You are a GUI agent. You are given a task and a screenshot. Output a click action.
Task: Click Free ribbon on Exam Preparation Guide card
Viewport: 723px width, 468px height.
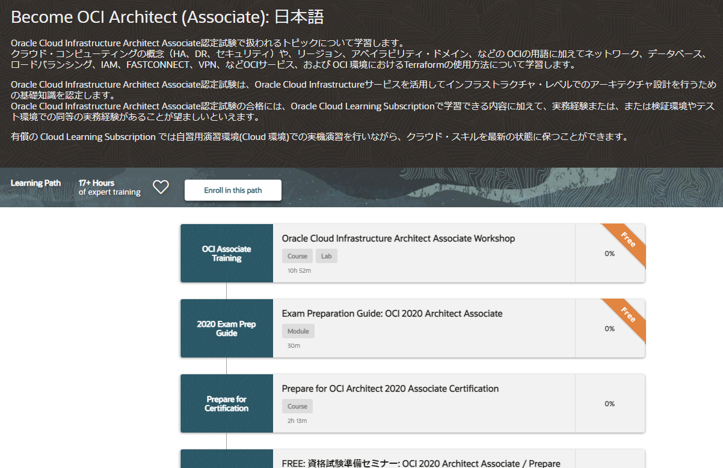point(628,315)
